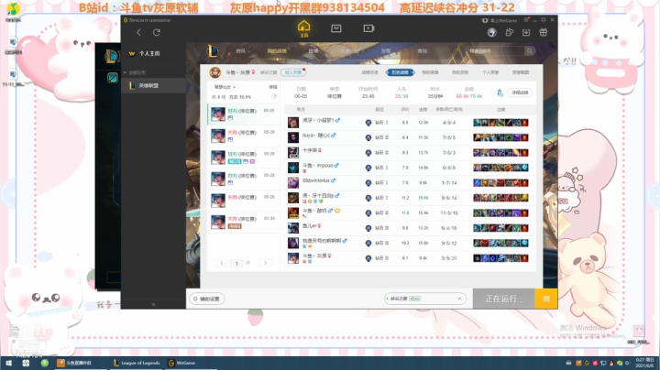The image size is (660, 370).
Task: Click the 辅助设置 button
Action: pos(206,299)
